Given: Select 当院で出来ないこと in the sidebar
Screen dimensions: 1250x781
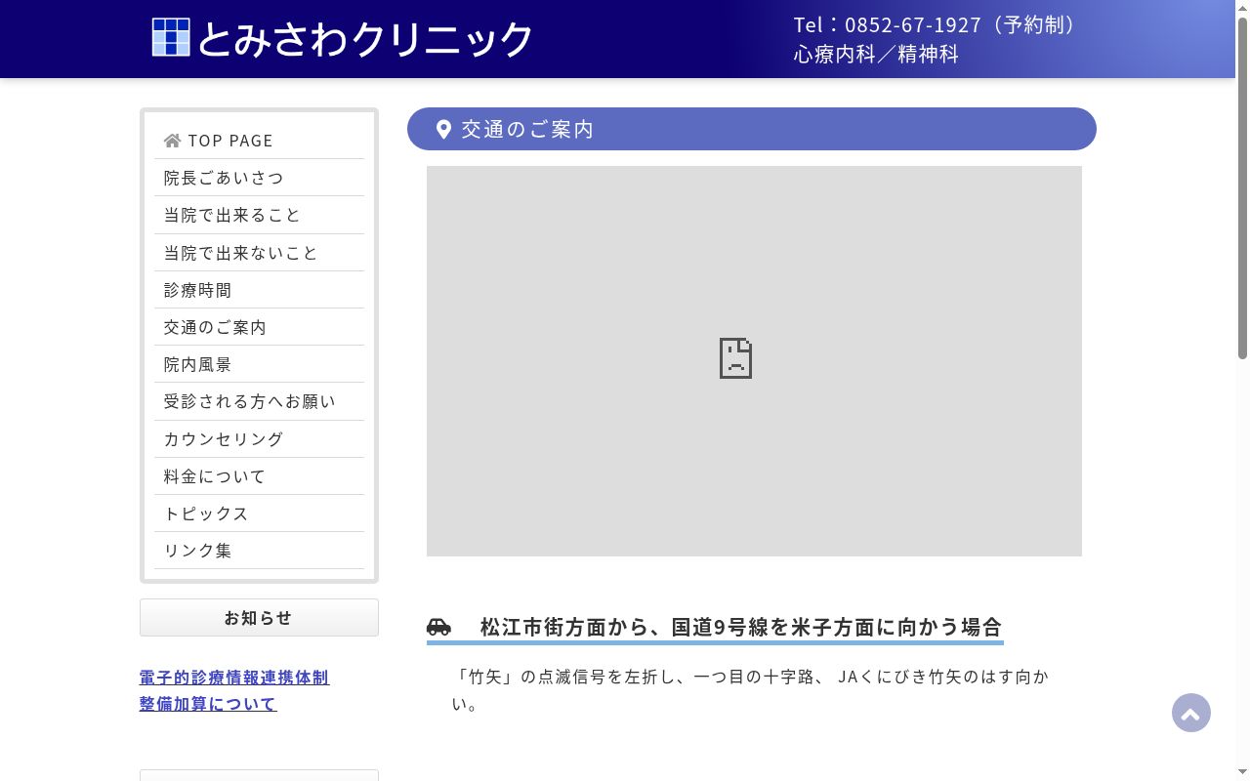Looking at the screenshot, I should coord(259,253).
